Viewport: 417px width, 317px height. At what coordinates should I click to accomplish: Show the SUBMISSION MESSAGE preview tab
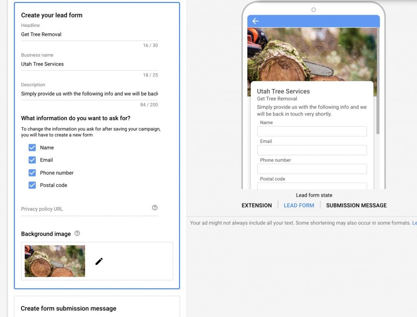[356, 206]
